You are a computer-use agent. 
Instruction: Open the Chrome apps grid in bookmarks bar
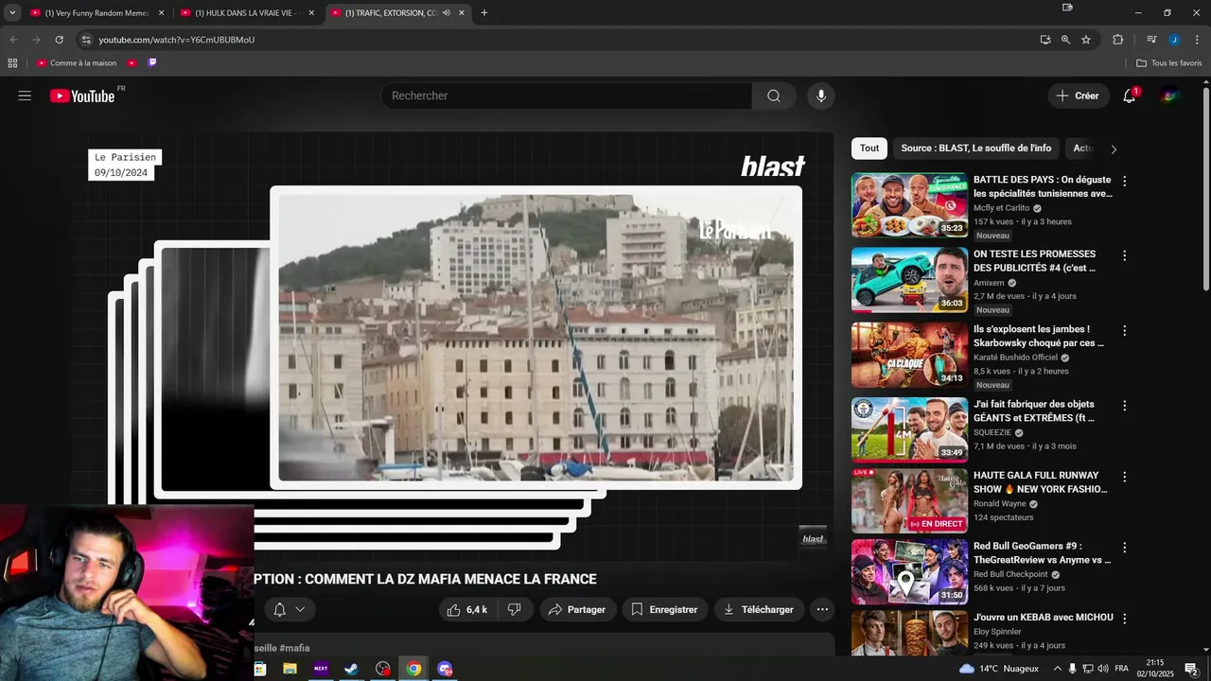12,63
